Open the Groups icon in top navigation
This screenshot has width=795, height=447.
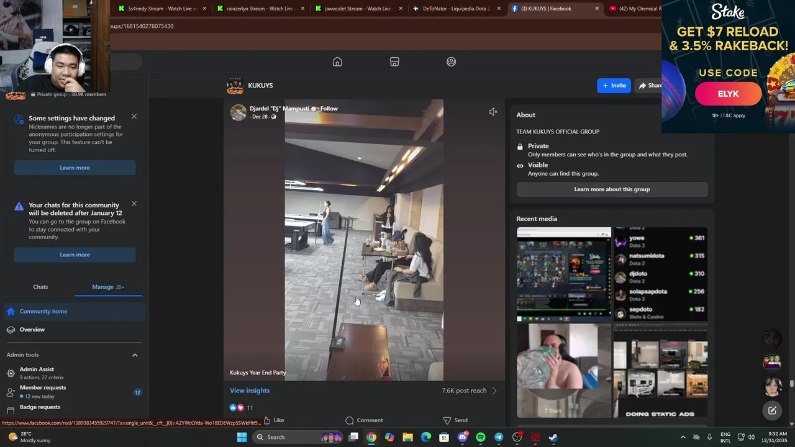pyautogui.click(x=452, y=61)
